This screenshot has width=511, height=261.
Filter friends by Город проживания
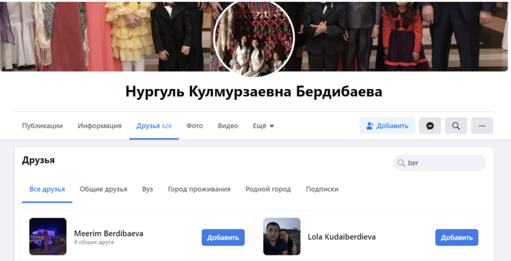(199, 189)
